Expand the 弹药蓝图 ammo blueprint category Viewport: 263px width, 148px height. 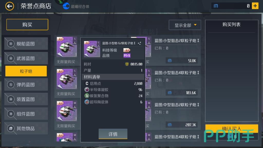[x=26, y=84]
